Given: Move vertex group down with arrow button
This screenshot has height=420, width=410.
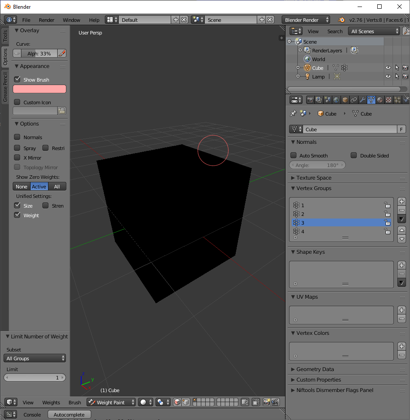Looking at the screenshot, I should pos(401,239).
